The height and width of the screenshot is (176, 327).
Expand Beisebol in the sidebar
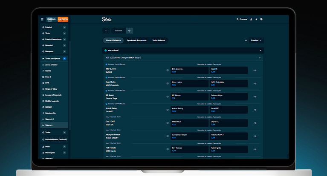pos(64,45)
